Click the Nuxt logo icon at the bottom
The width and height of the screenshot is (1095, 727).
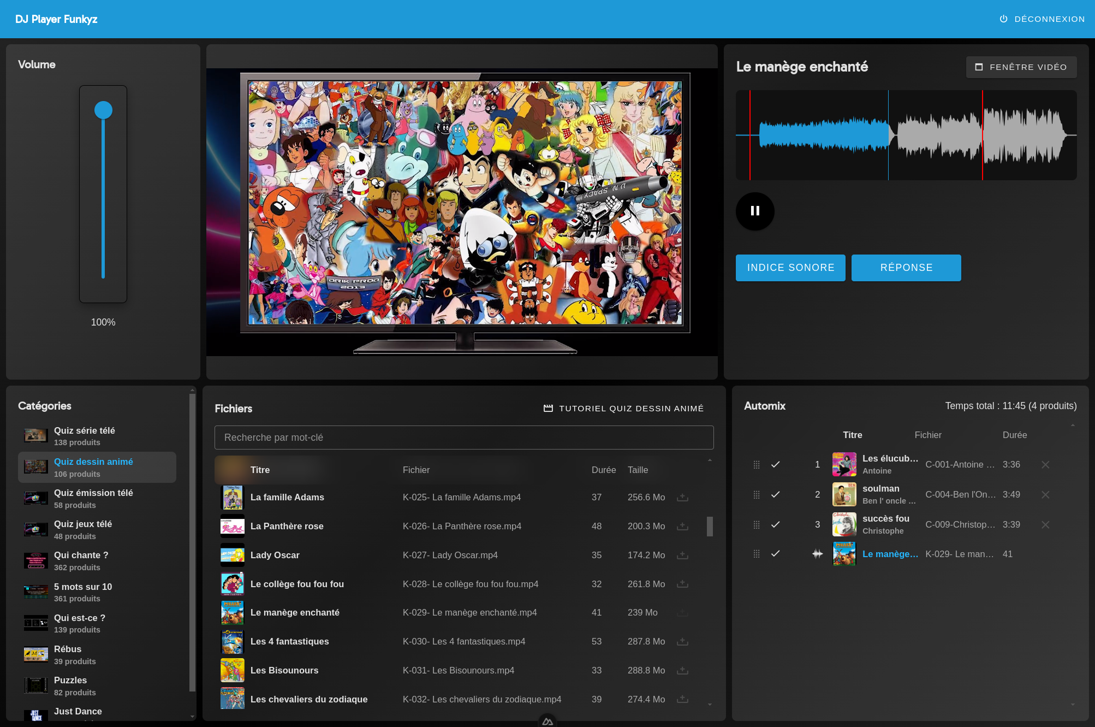[547, 722]
